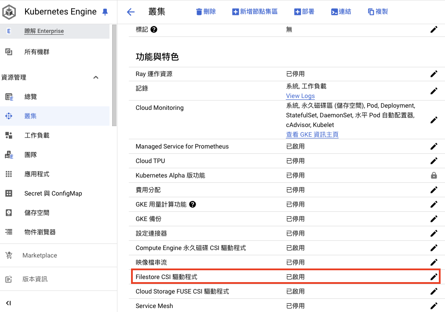Click help icon next to 標記
445x312 pixels.
click(154, 29)
